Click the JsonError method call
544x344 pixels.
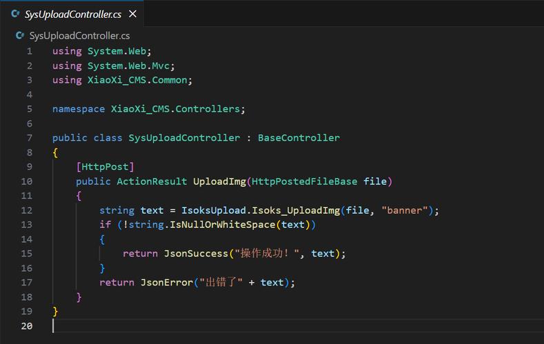(166, 283)
